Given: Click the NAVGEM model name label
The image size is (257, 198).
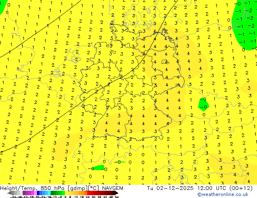Looking at the screenshot, I should click(113, 188).
